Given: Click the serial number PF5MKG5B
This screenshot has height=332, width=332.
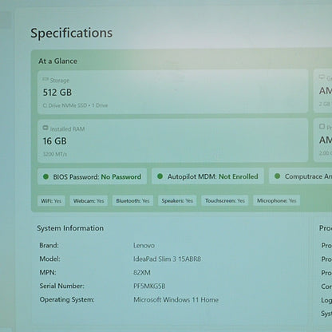Looking at the screenshot, I should point(149,286).
